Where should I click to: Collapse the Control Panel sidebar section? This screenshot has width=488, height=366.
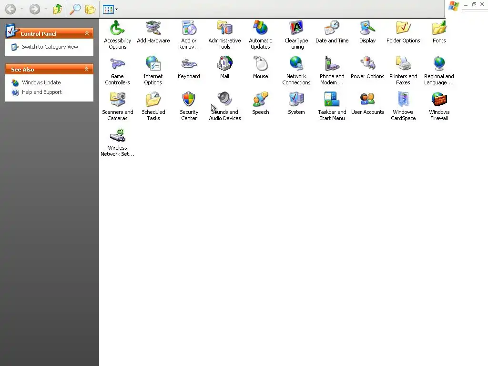[x=87, y=33]
